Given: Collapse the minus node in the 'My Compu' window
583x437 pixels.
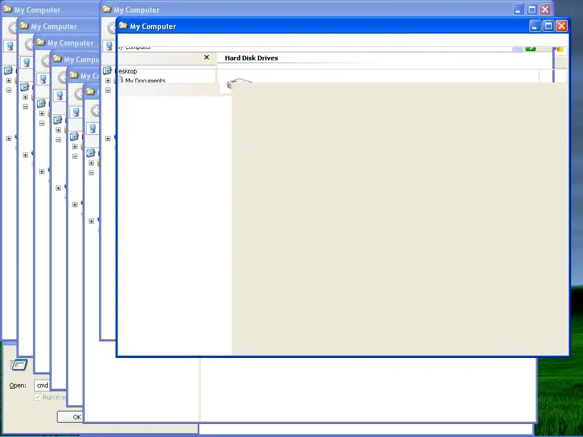Looking at the screenshot, I should tap(59, 140).
